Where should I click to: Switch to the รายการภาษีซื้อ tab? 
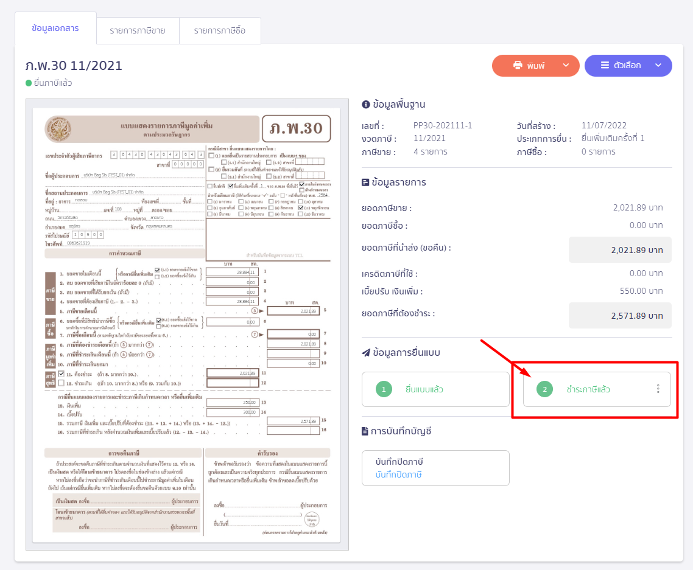coord(220,30)
